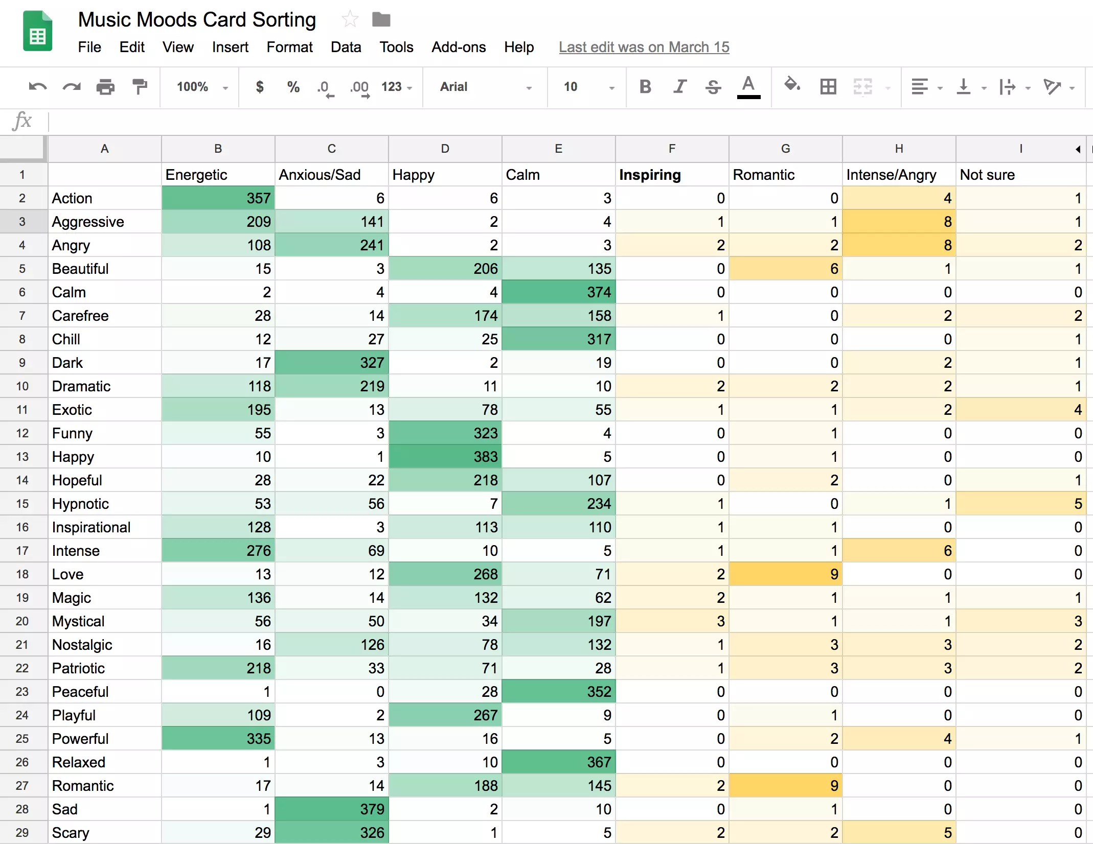The height and width of the screenshot is (844, 1093).
Task: Open the Arial font dropdown
Action: click(x=485, y=87)
